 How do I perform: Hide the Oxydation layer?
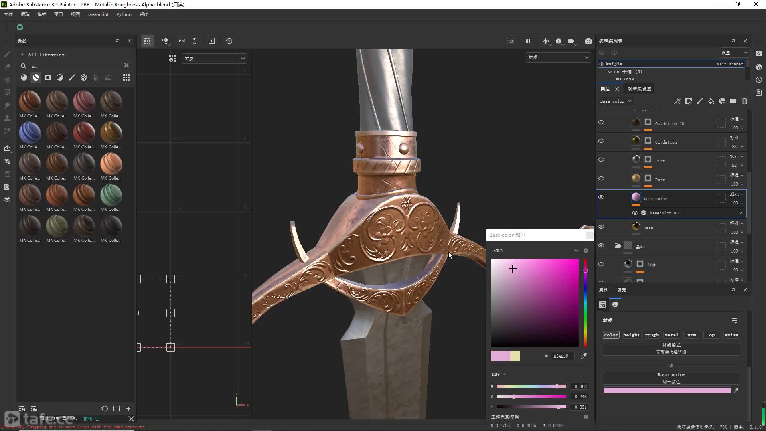click(x=601, y=141)
